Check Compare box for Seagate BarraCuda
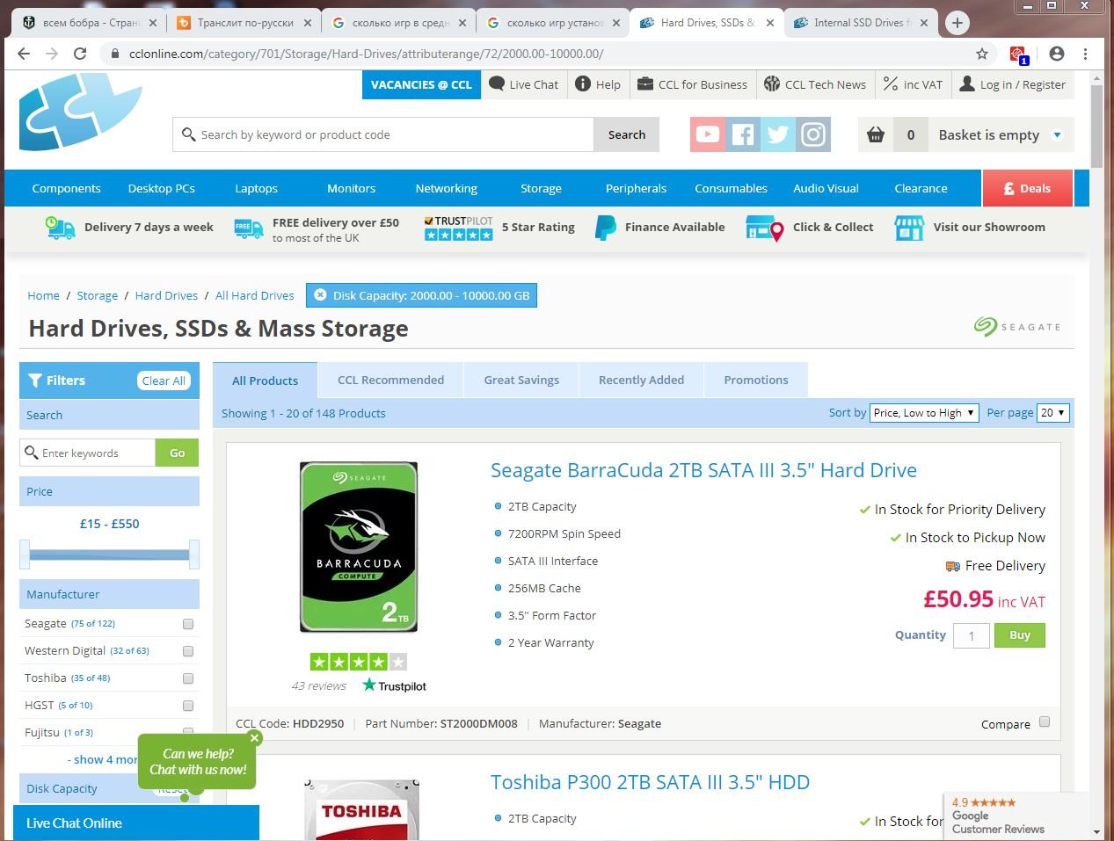 click(x=1045, y=722)
